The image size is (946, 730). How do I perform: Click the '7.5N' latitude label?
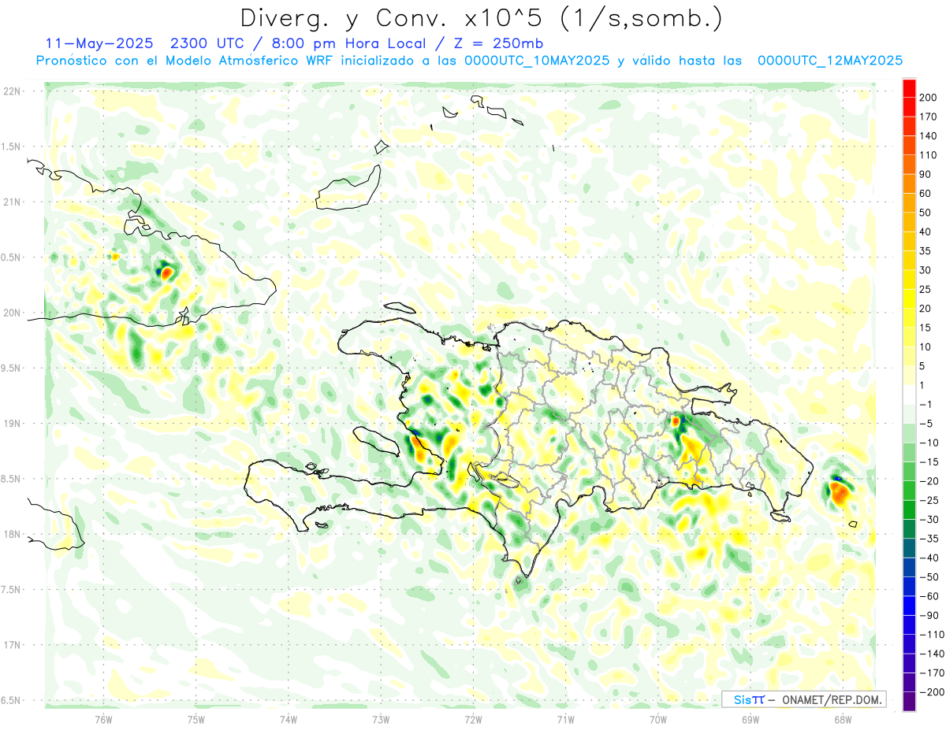pos(11,590)
